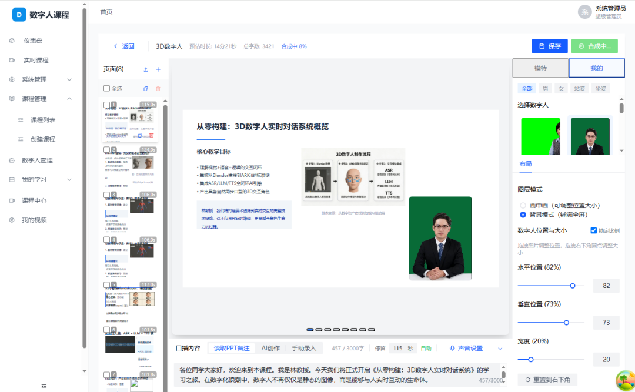Click the 合成中... button
The width and height of the screenshot is (635, 392).
click(x=594, y=46)
